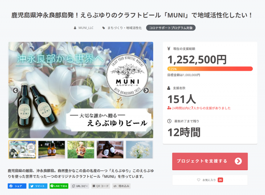Viewport: 265px width, 195px height.
Task: Select the first lily banner thumbnail
Action: 22,150
